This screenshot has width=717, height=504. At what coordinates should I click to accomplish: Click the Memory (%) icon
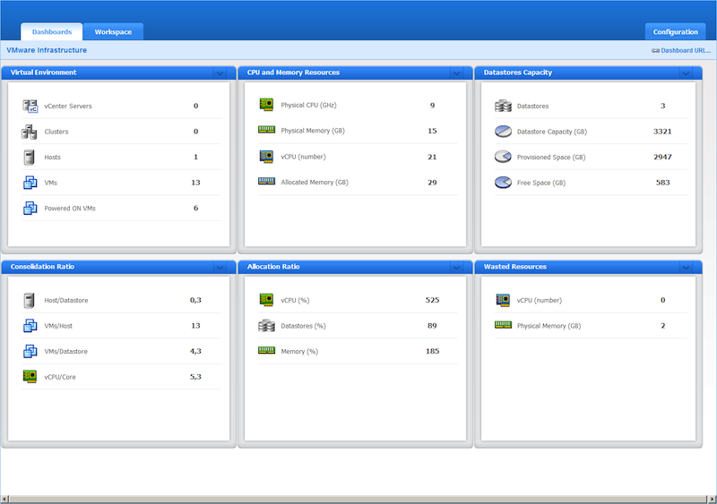pyautogui.click(x=266, y=350)
